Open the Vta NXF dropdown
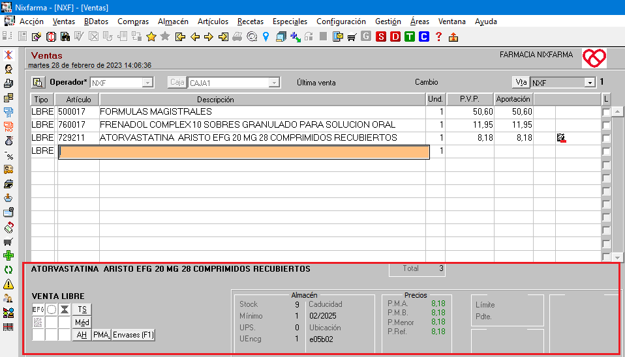625x357 pixels. tap(590, 82)
